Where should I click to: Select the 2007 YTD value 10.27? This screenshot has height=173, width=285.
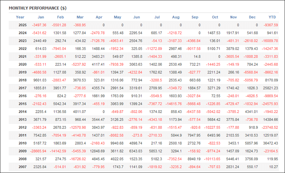coord(274,167)
